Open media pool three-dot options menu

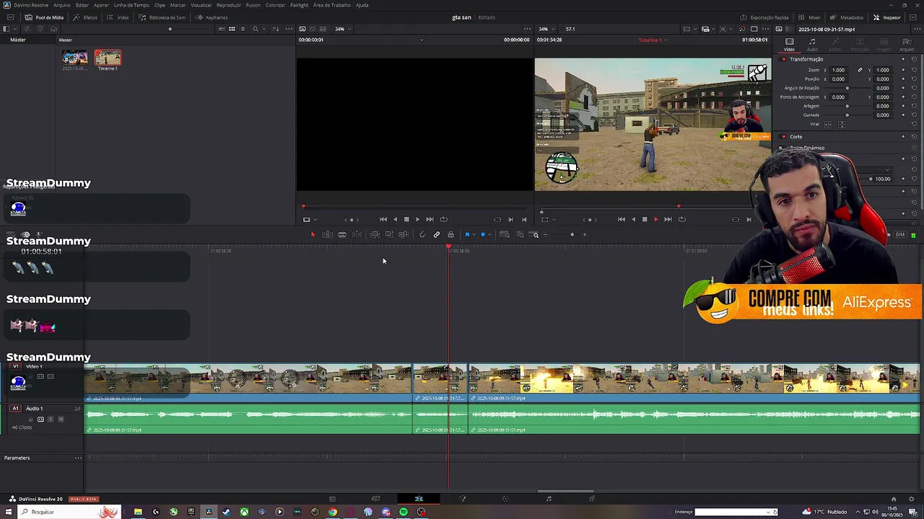[x=289, y=29]
